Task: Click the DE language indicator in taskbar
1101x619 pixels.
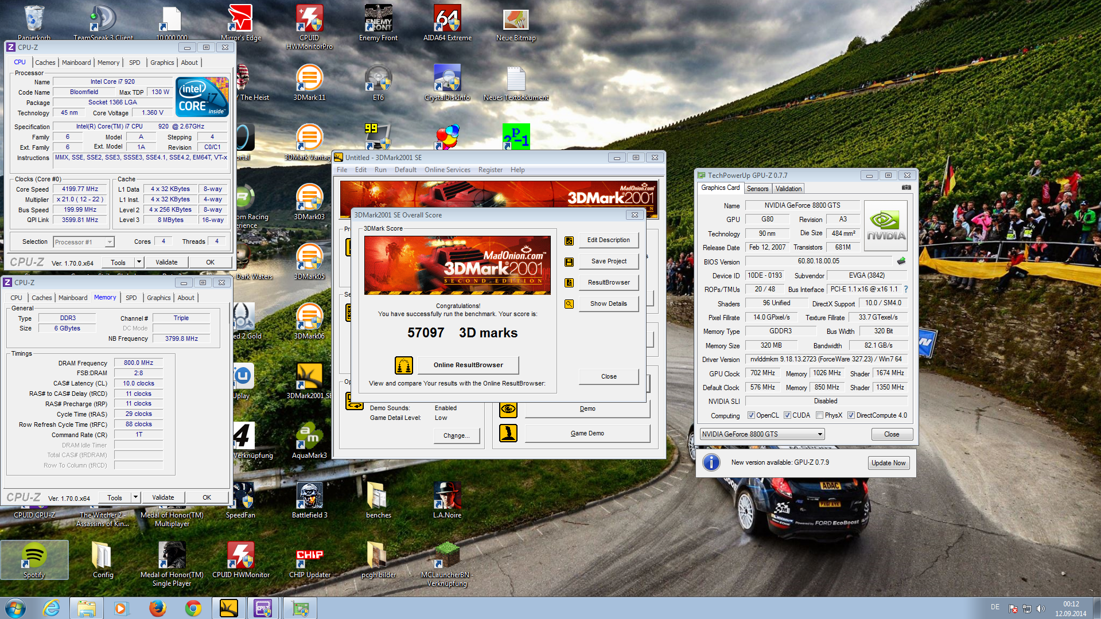Action: 995,607
